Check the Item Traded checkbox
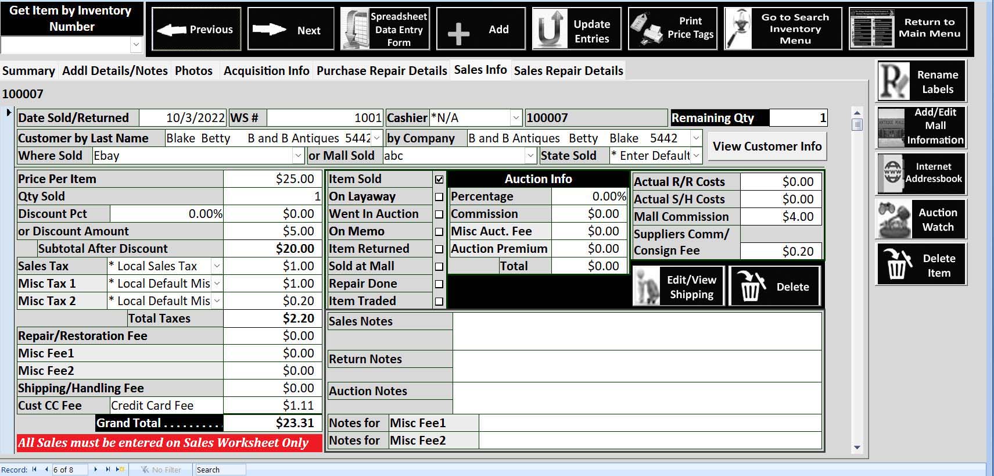This screenshot has width=994, height=476. click(439, 302)
